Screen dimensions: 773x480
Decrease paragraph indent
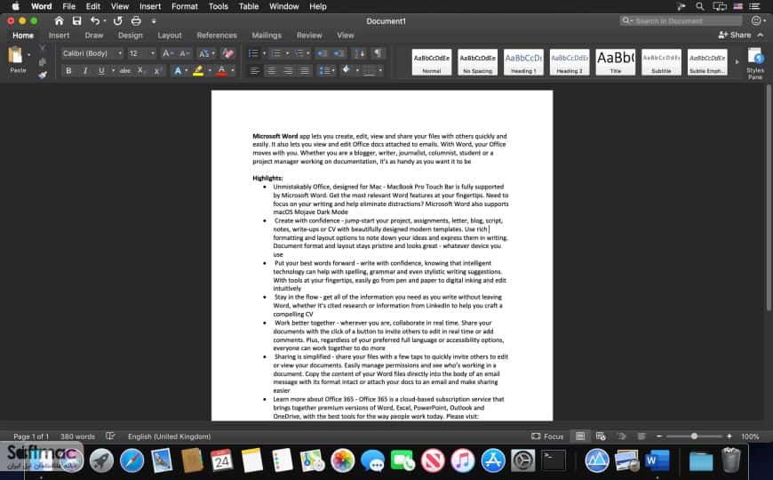click(322, 53)
